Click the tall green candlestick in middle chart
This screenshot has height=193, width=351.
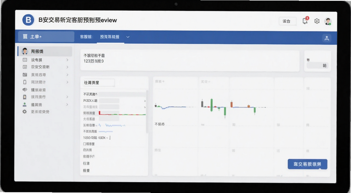211,105
